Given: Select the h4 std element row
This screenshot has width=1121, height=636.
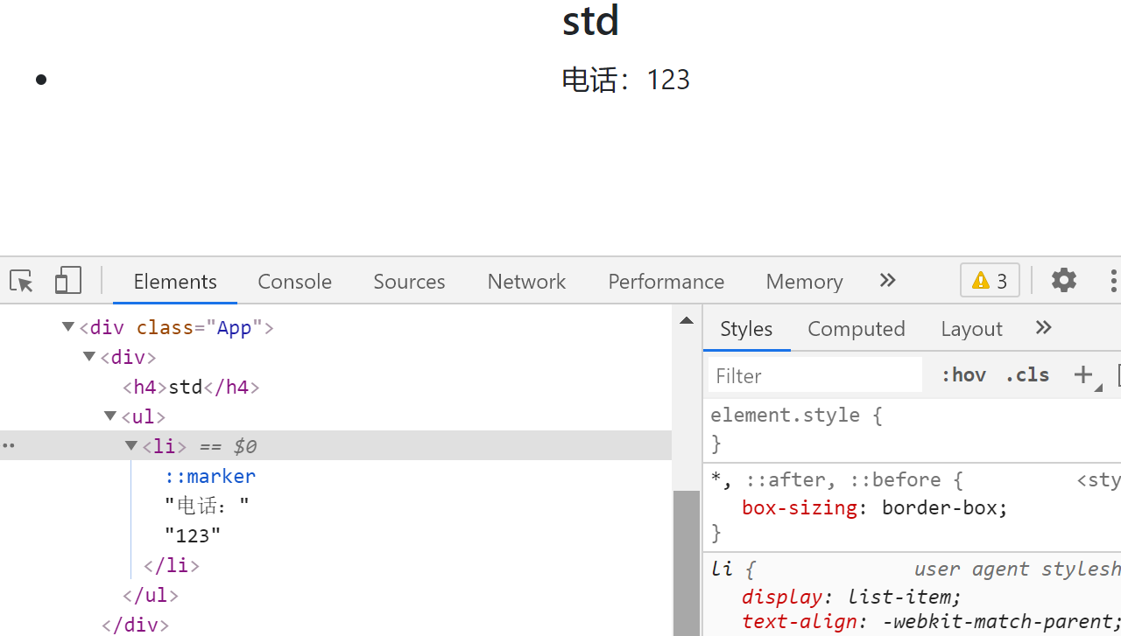Looking at the screenshot, I should [191, 387].
